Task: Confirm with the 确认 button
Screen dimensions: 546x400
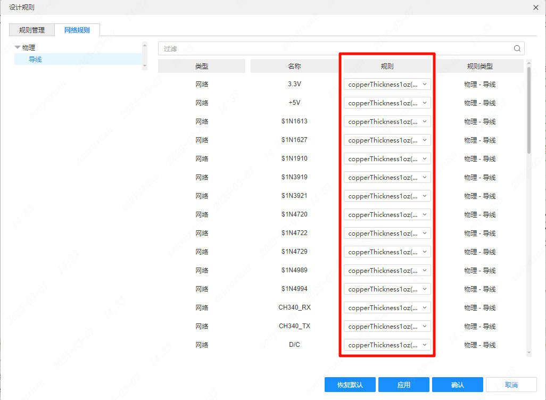Action: click(x=457, y=385)
